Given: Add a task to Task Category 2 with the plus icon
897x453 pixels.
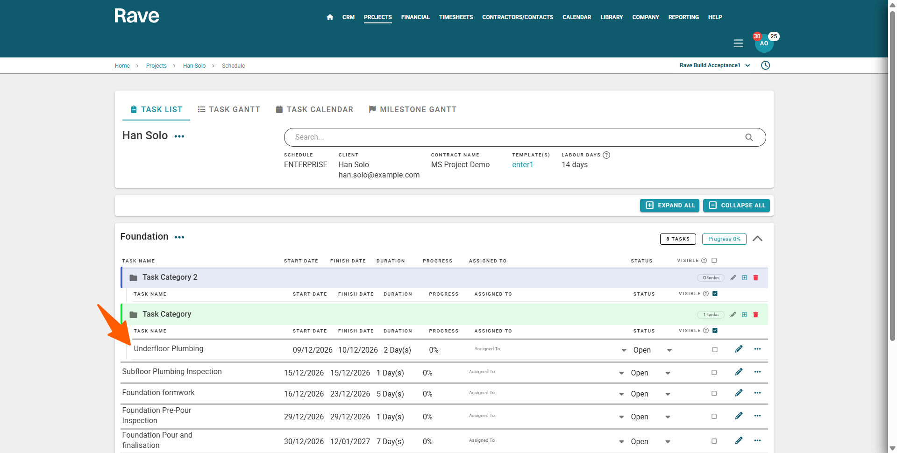Looking at the screenshot, I should [x=744, y=278].
